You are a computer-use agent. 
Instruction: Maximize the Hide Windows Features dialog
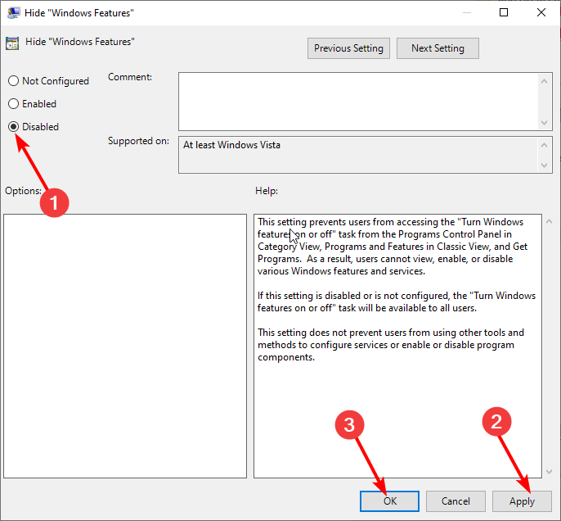(x=504, y=12)
